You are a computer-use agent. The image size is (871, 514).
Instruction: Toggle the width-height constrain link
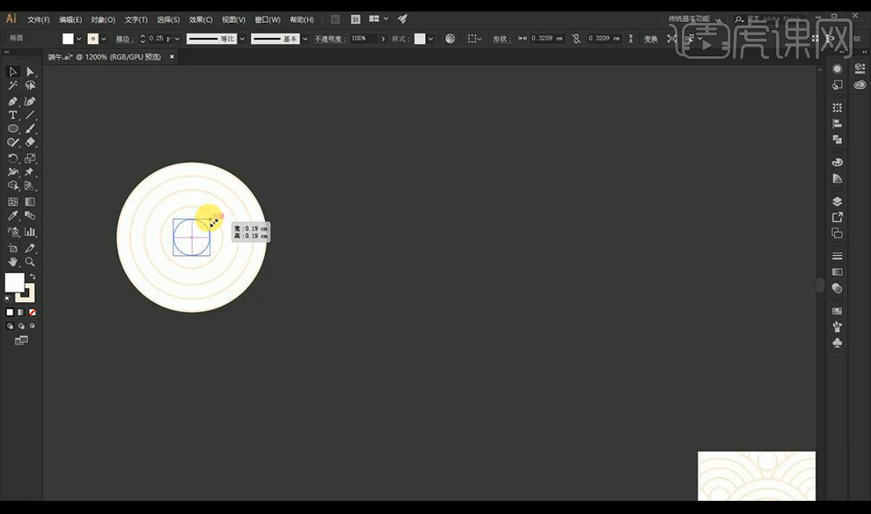tap(576, 39)
